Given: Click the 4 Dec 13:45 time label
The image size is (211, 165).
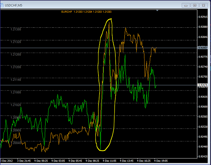Looking at the screenshot, I should (127, 161).
